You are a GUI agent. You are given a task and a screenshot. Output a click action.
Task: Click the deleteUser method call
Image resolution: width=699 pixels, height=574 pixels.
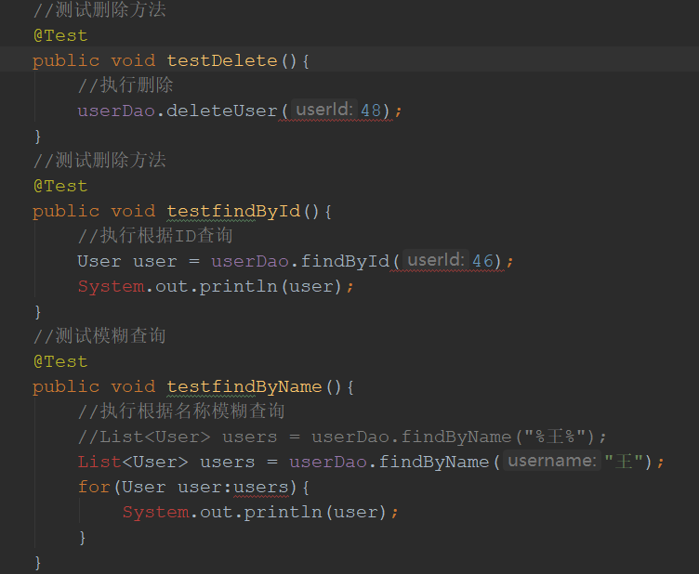tap(222, 111)
